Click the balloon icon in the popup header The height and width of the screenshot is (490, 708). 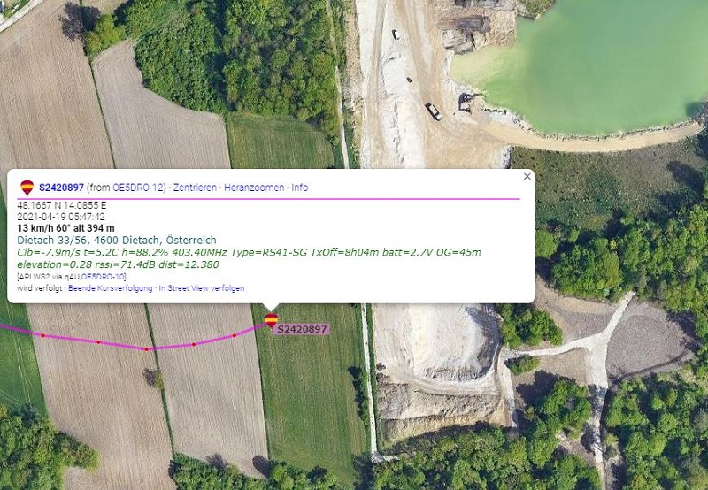[x=27, y=188]
